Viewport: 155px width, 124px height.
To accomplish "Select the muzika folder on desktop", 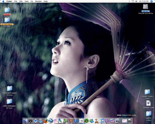I will [x=7, y=10].
